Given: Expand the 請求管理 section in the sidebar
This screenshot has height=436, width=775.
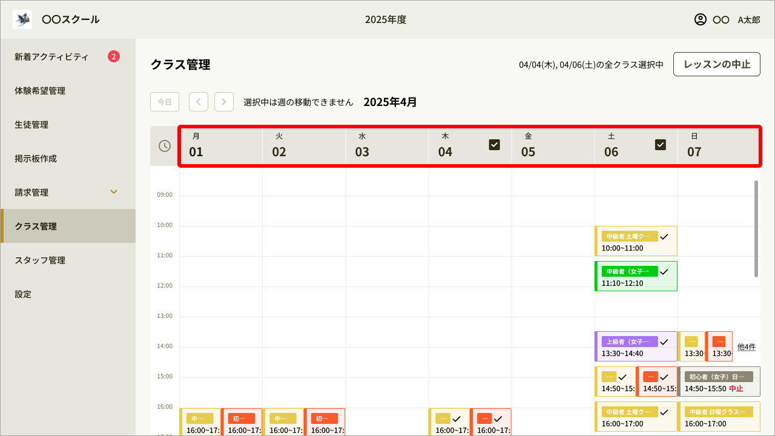Looking at the screenshot, I should tap(113, 191).
